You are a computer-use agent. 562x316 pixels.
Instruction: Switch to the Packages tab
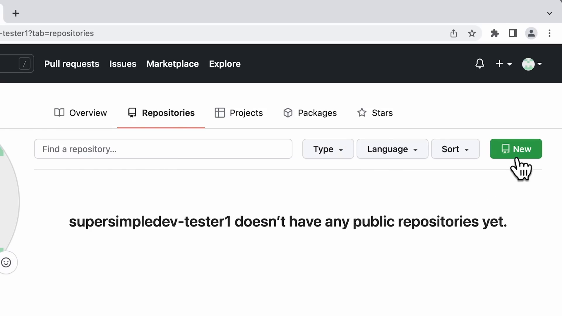(310, 113)
